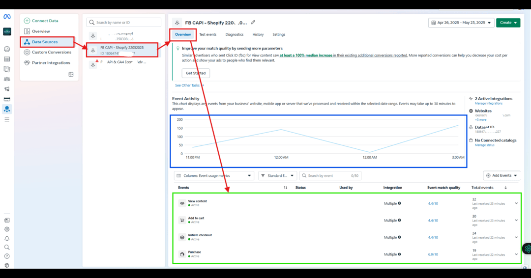Open the news feed icon in sidebar
This screenshot has height=278, width=531.
pos(7,220)
